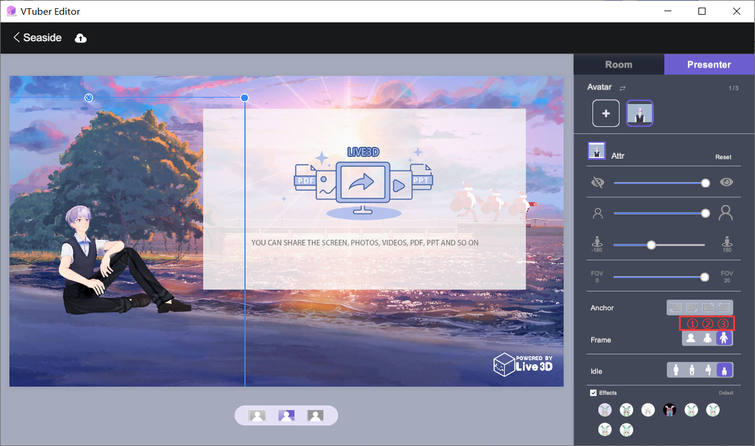
Task: Choose the top-right Anchor option
Action: (x=708, y=307)
